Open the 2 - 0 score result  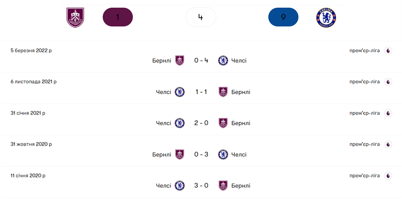point(201,123)
